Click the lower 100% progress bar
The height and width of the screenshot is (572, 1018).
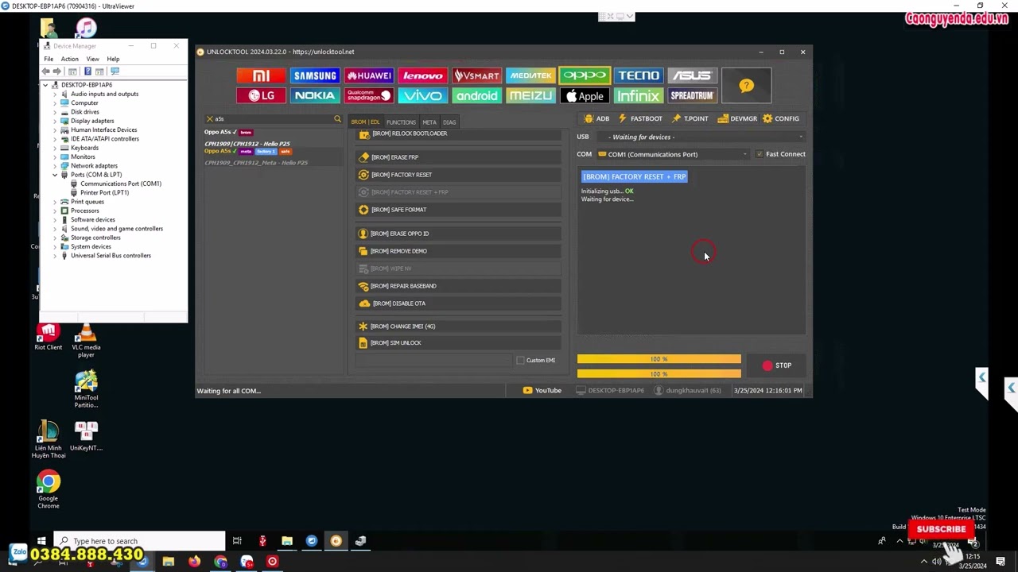point(659,373)
